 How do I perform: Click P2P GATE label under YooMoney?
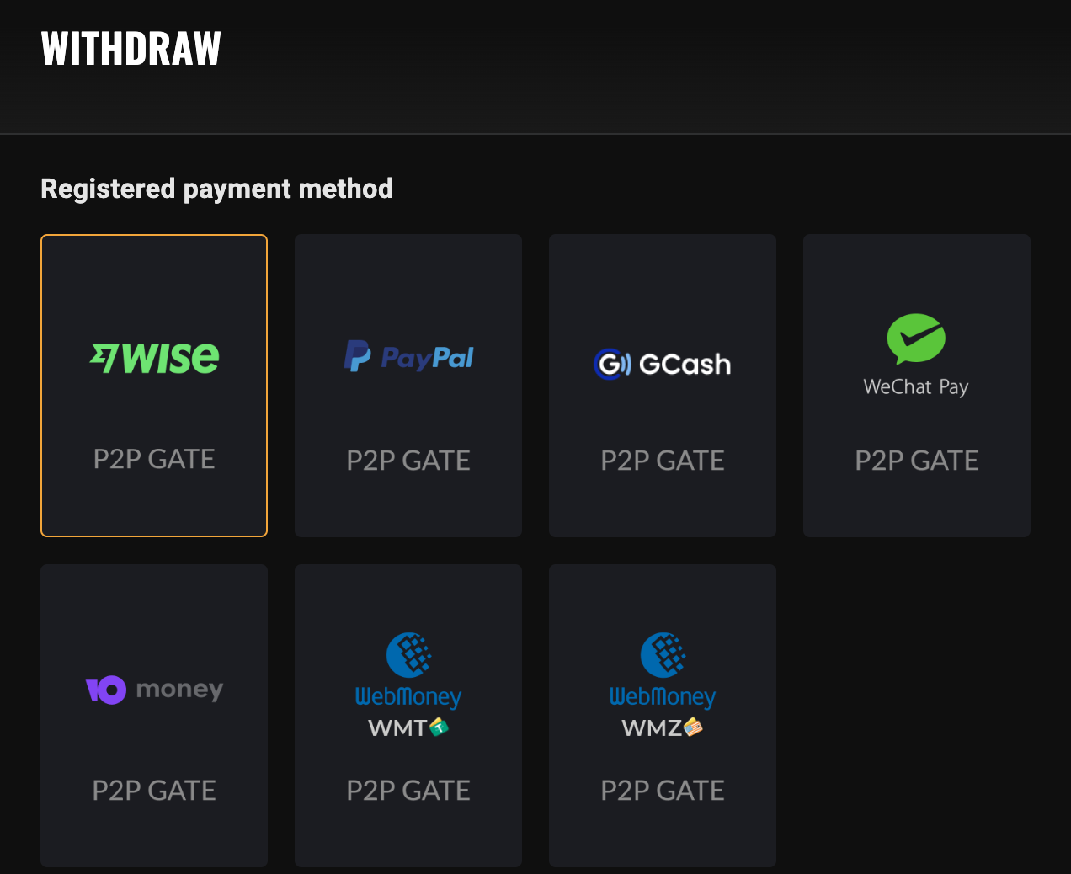click(x=154, y=791)
